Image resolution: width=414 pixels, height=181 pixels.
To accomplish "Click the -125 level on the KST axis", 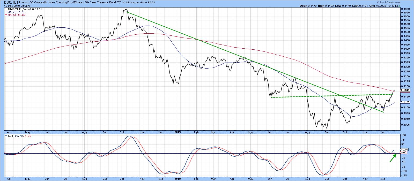I will tap(403, 176).
